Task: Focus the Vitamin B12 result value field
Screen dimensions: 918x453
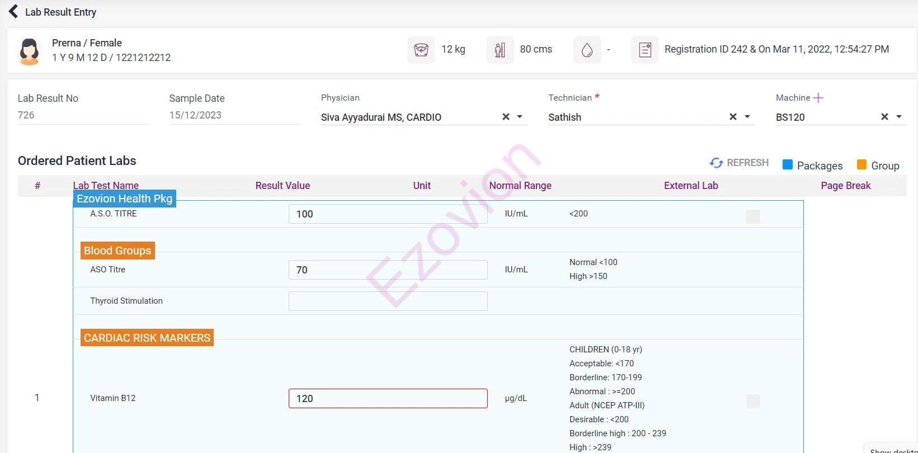Action: [388, 398]
